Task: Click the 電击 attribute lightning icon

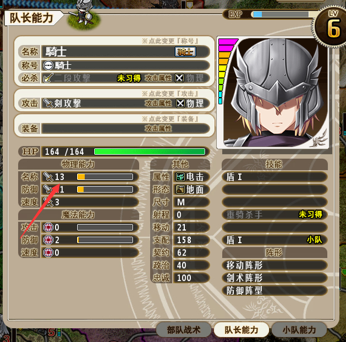Action: coord(180,177)
